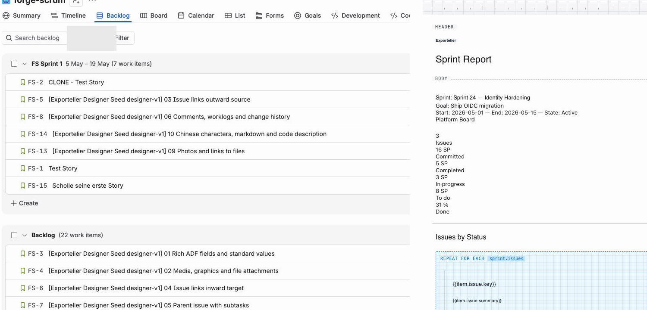Click story icon of FS-6

(23, 288)
